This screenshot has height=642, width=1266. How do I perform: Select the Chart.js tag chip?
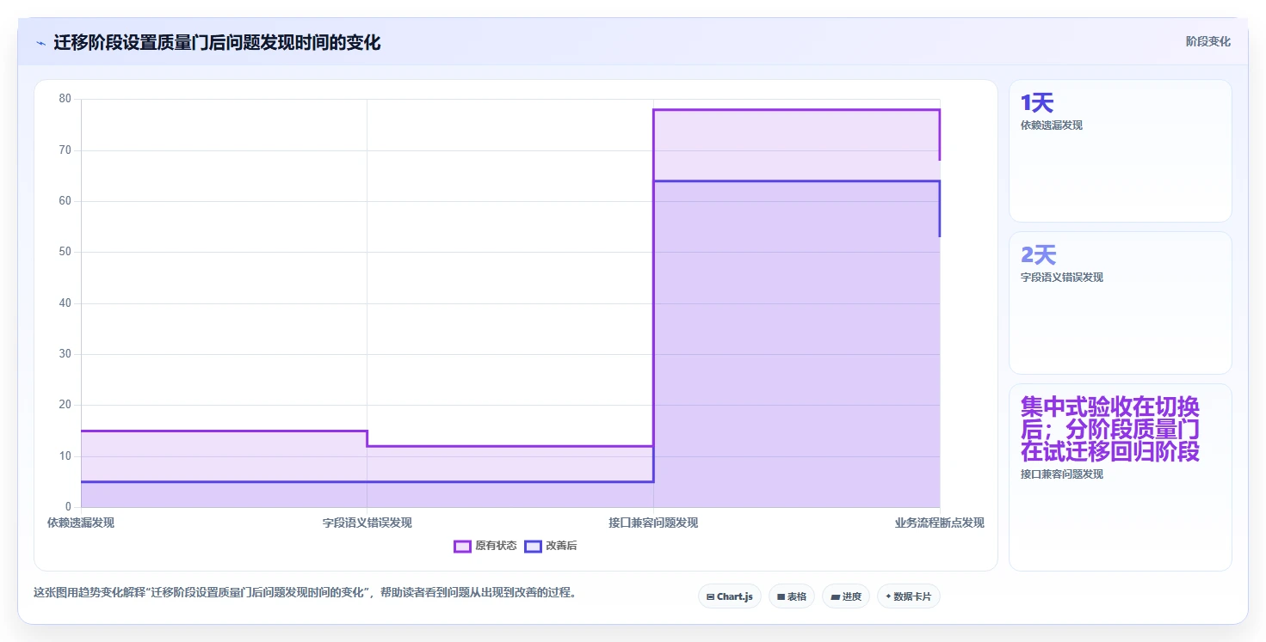[x=729, y=596]
